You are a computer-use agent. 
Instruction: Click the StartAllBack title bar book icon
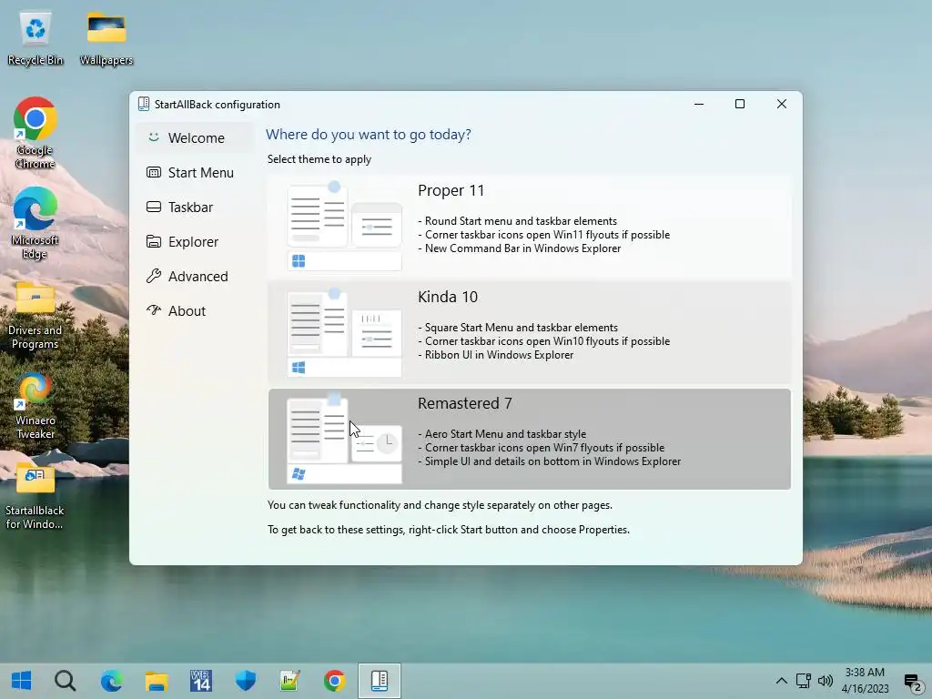click(x=143, y=104)
